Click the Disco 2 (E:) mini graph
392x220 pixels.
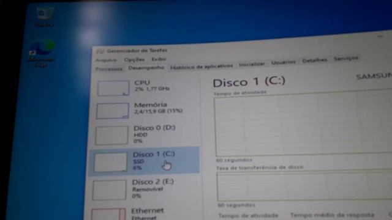point(109,190)
